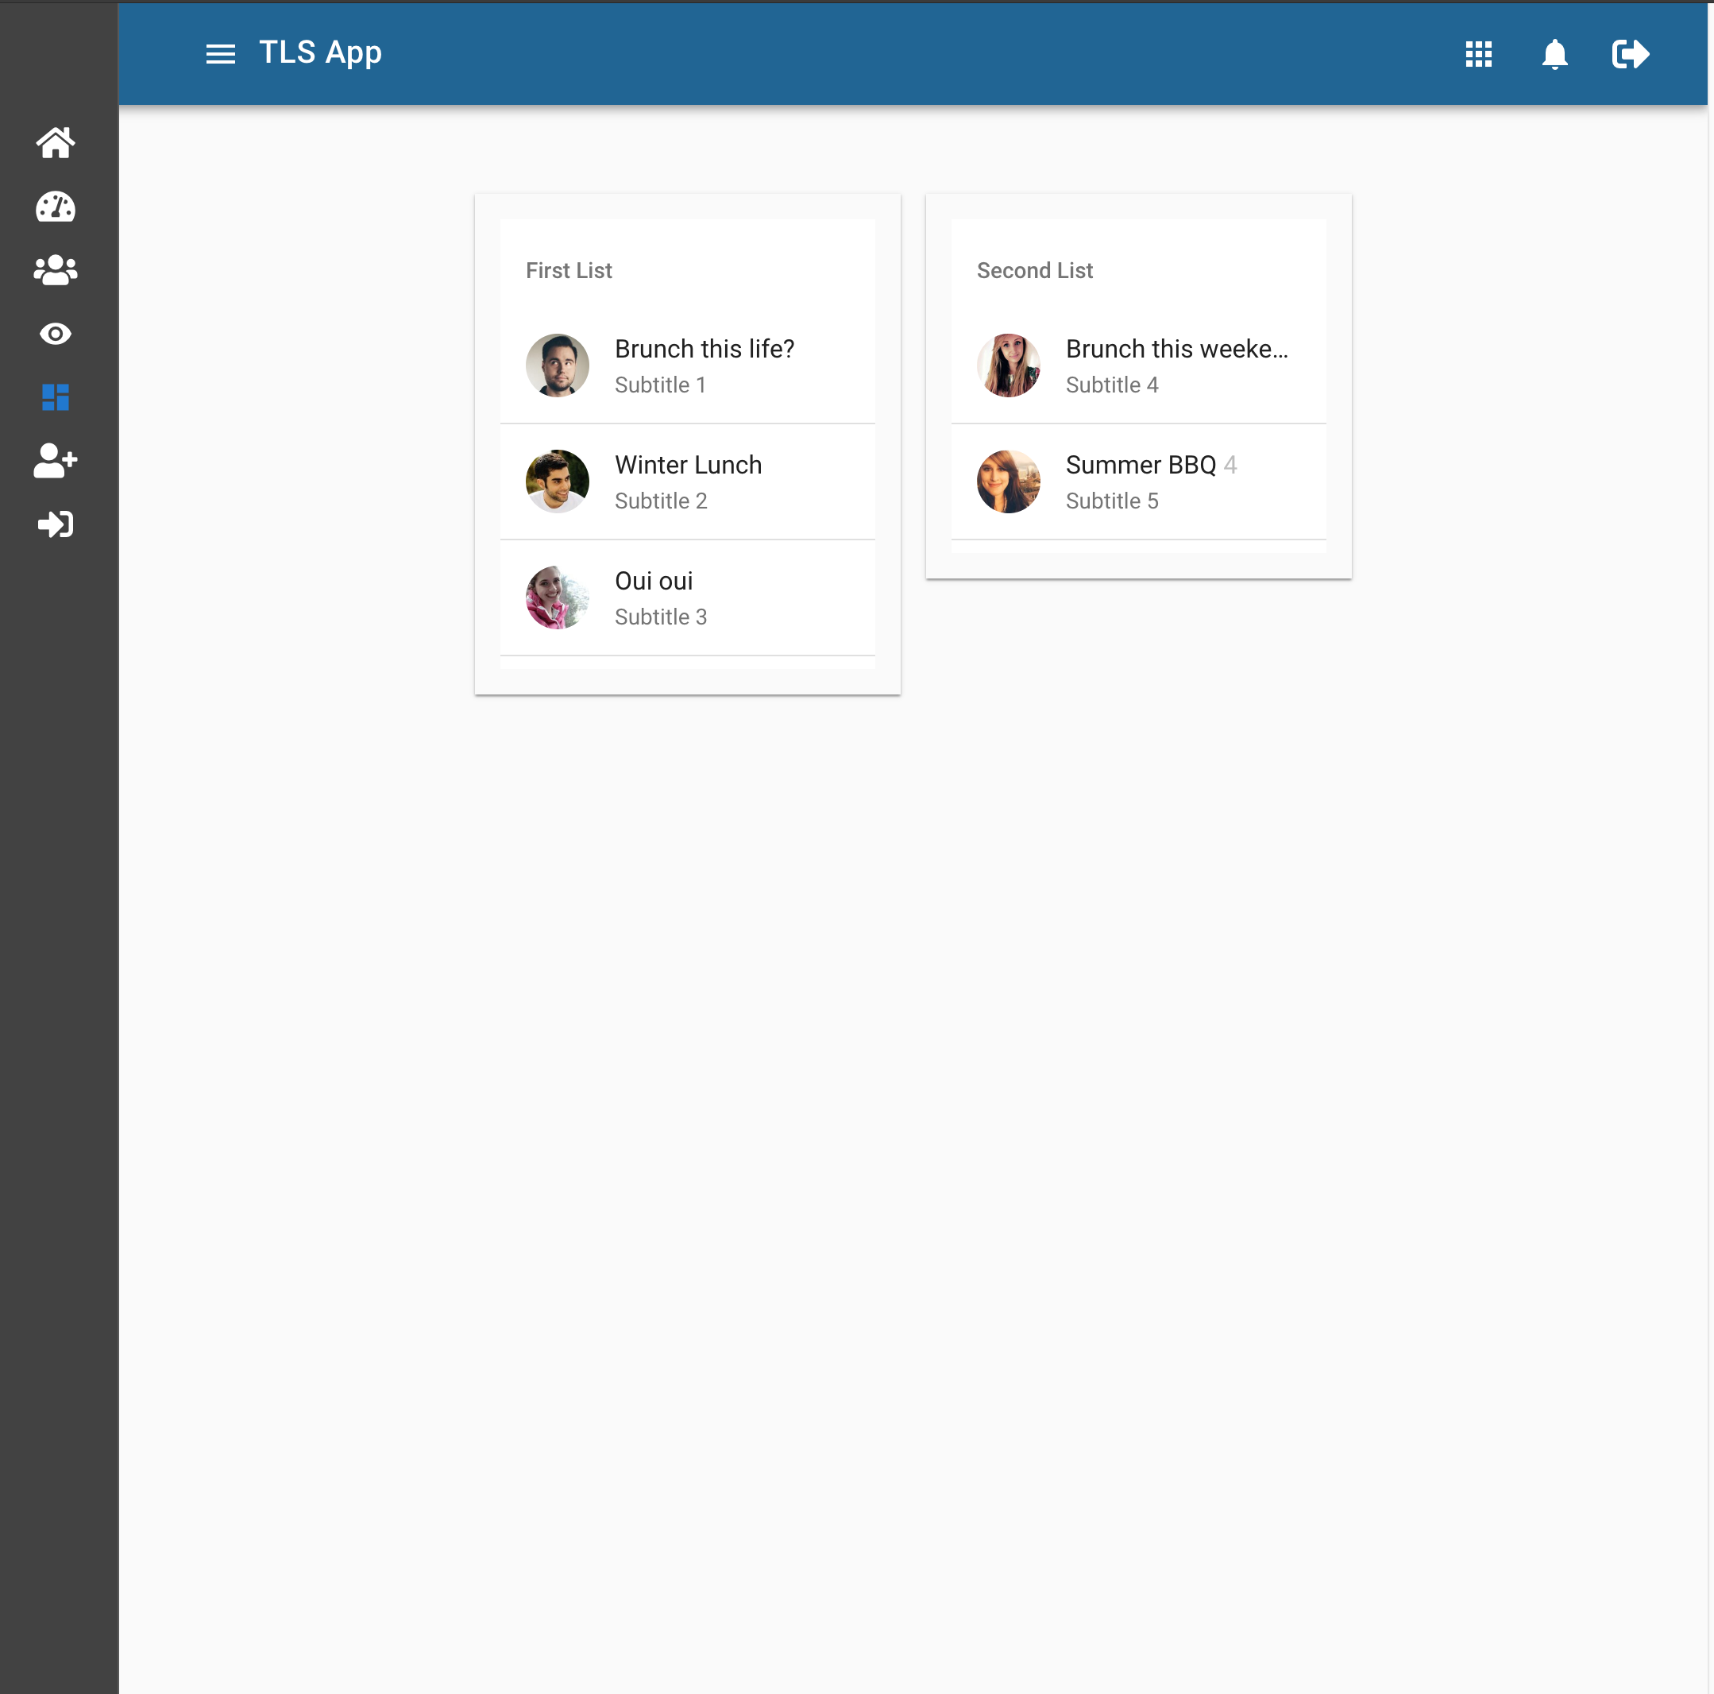Click the 'First List' heading
Image resolution: width=1714 pixels, height=1694 pixels.
[x=569, y=271]
